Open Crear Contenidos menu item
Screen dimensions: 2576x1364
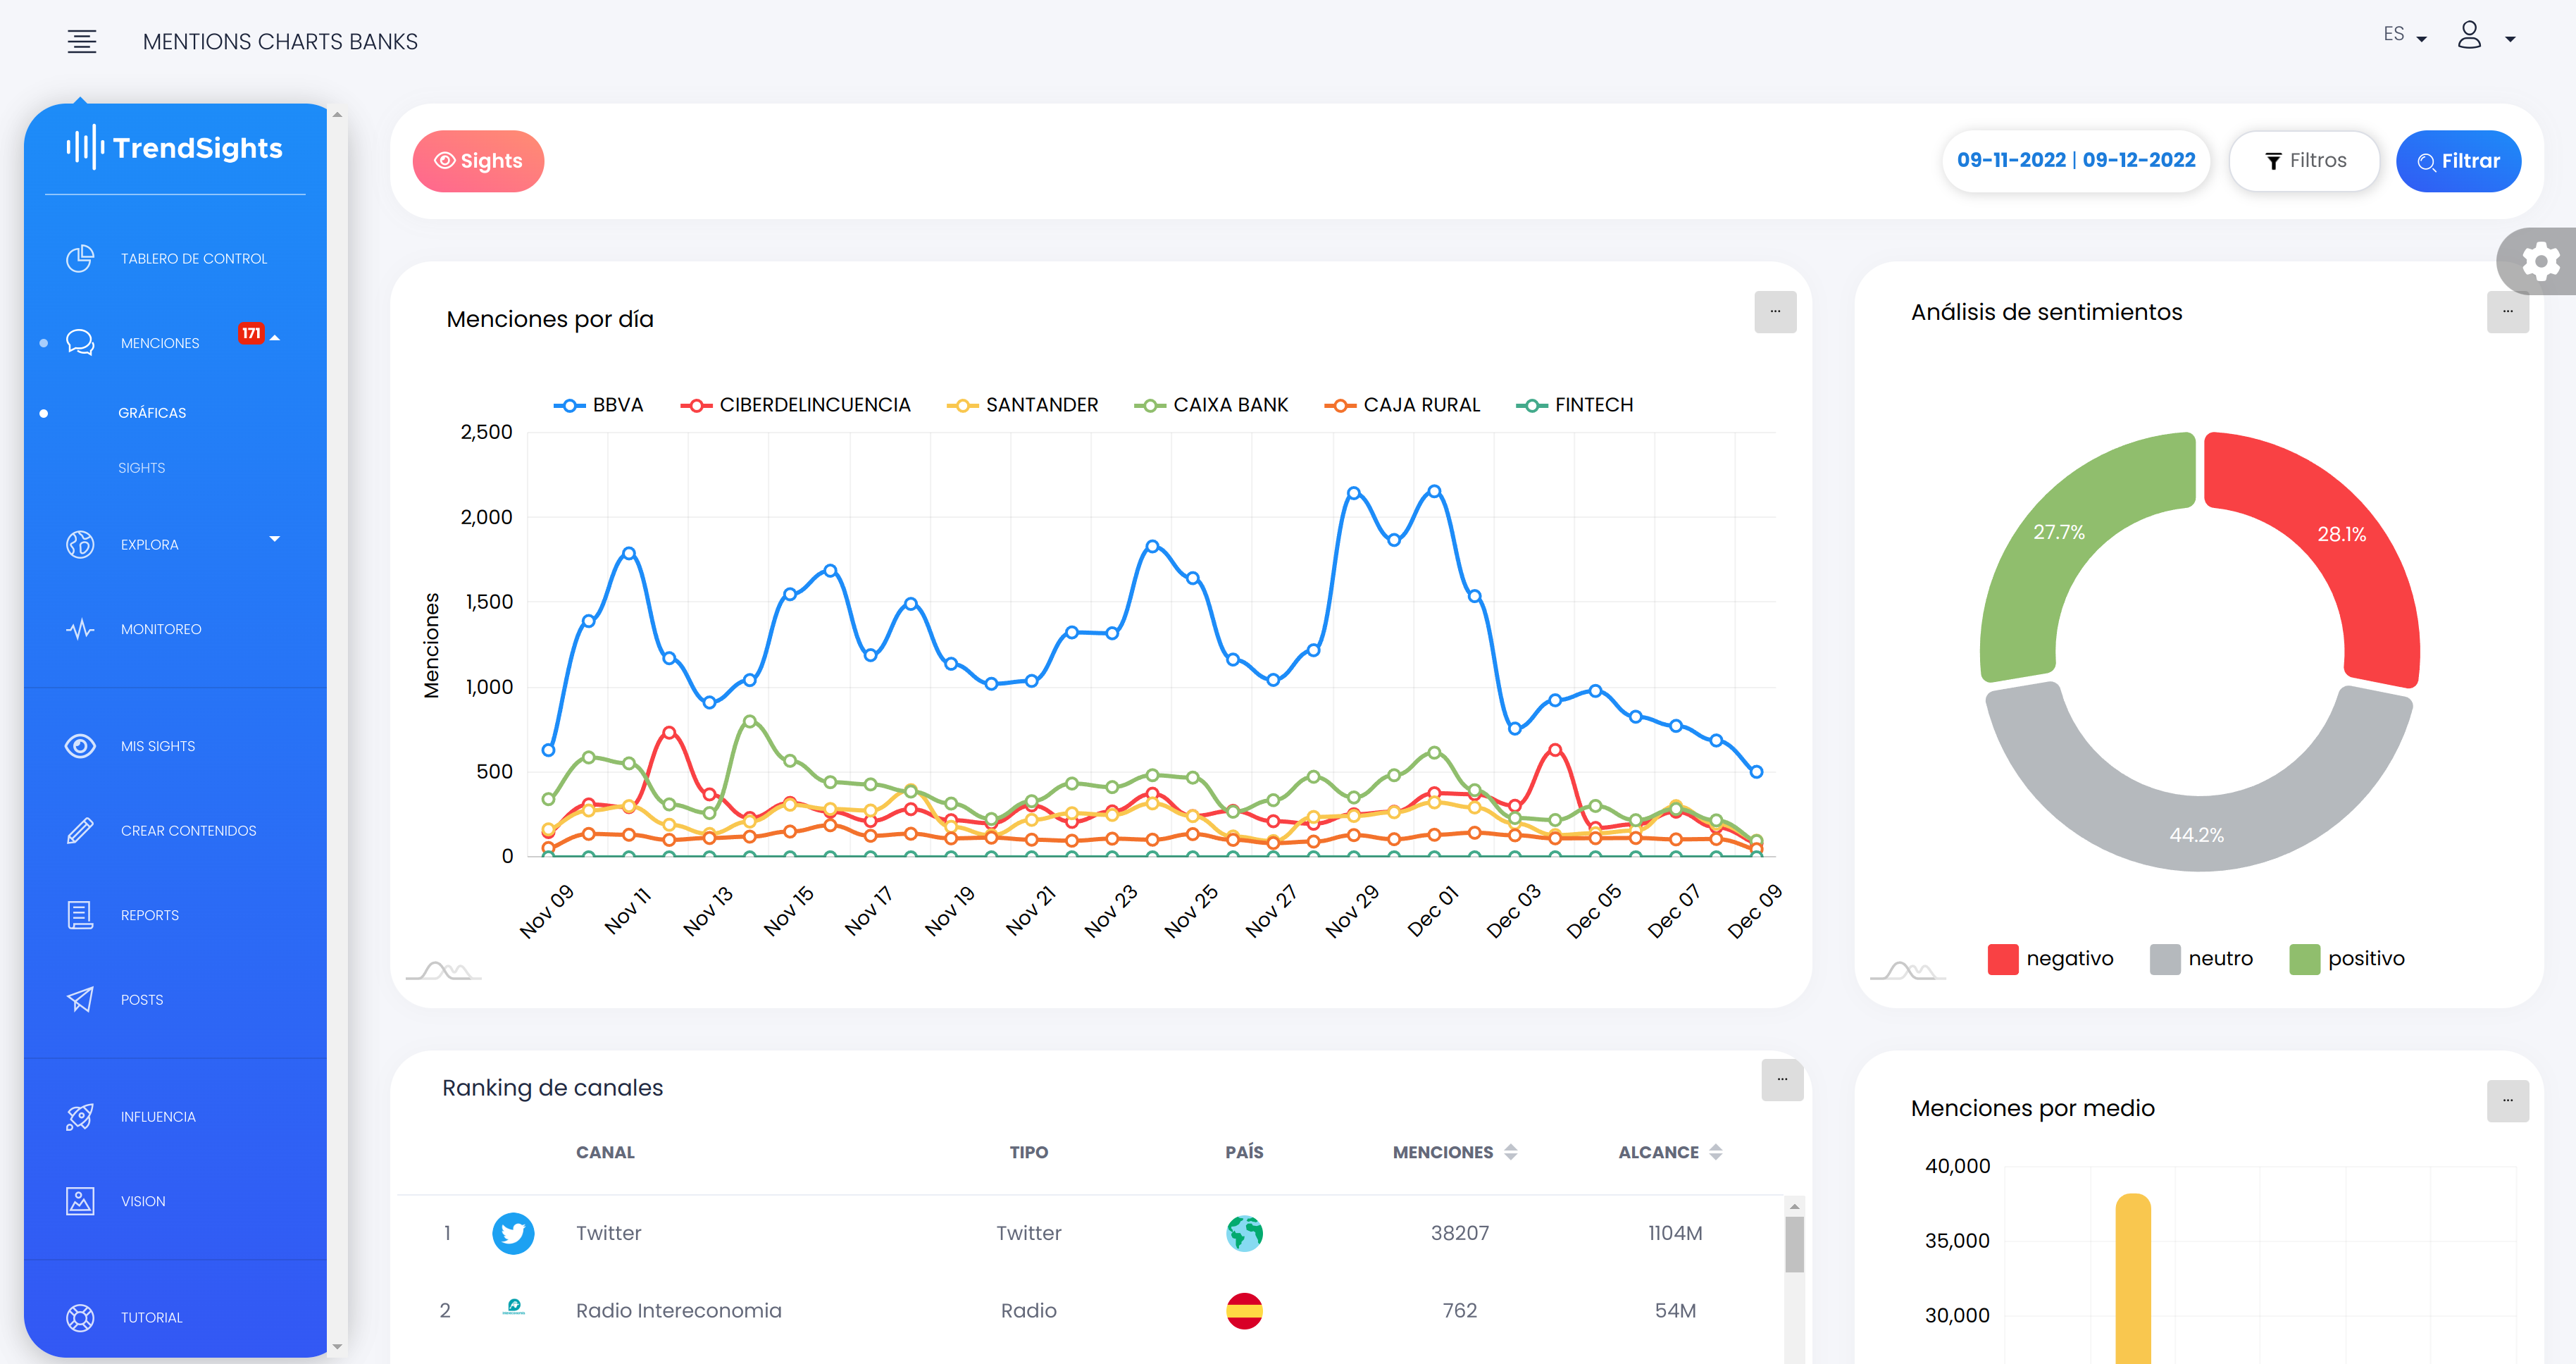(175, 831)
